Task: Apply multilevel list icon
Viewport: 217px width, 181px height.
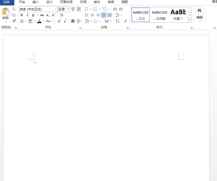Action: click(x=104, y=9)
